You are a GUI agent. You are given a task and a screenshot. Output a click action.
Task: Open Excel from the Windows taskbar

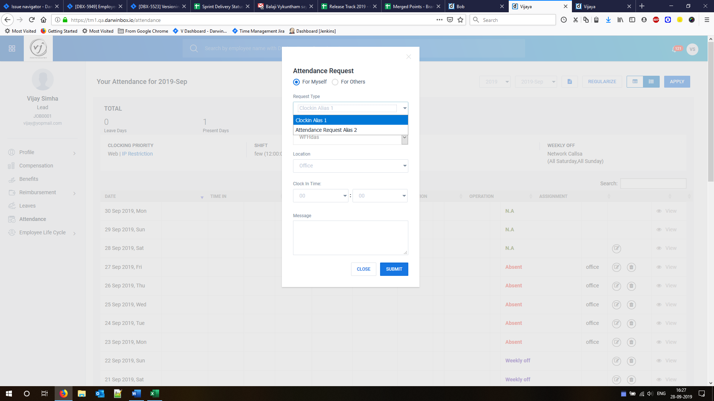(154, 394)
